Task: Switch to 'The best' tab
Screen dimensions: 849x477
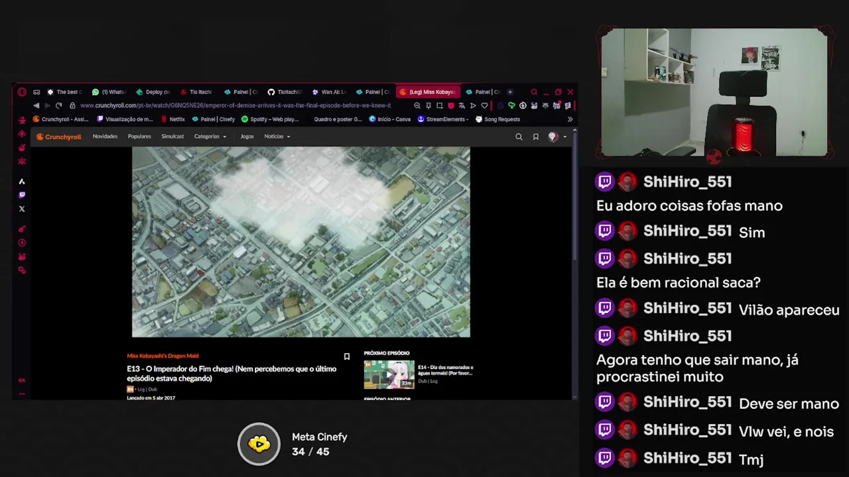Action: pyautogui.click(x=65, y=92)
